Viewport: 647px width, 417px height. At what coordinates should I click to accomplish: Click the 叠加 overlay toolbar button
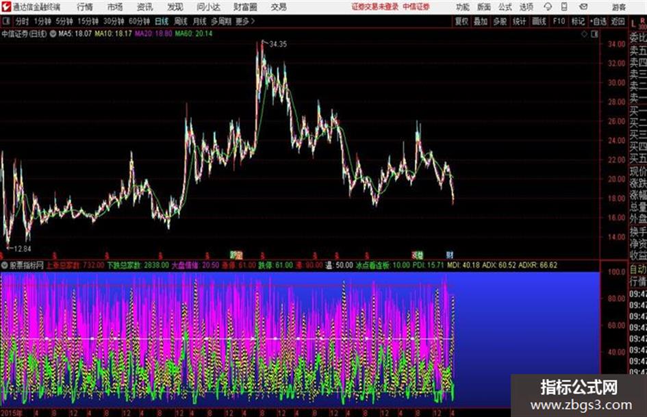[481, 21]
